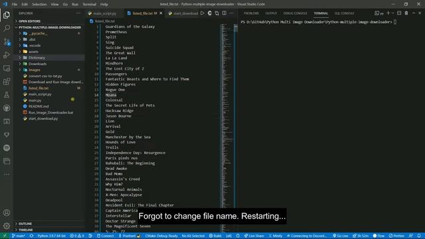The height and width of the screenshot is (239, 425).
Task: Open the new terminal launch profile dropdown
Action: tap(392, 13)
